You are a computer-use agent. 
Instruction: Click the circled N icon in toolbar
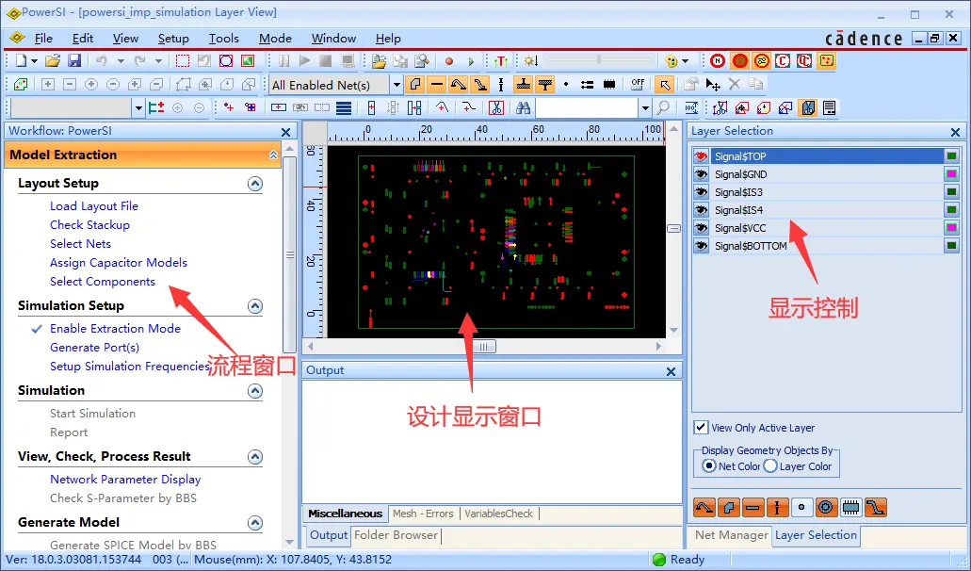pyautogui.click(x=718, y=60)
